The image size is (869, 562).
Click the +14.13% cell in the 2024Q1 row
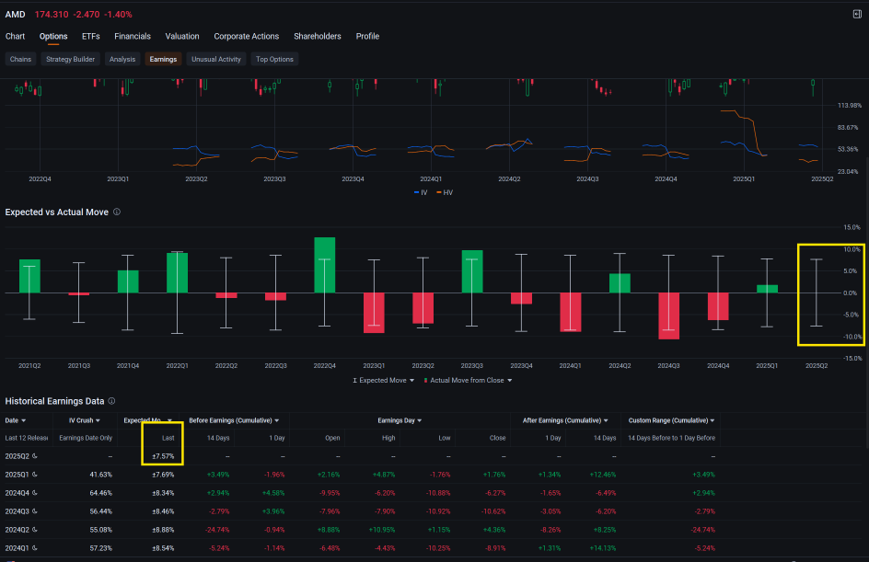pyautogui.click(x=603, y=548)
